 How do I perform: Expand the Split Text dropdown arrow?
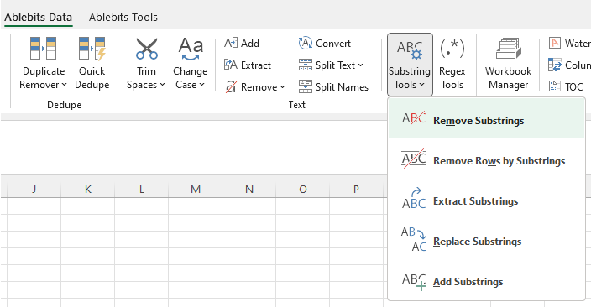361,65
